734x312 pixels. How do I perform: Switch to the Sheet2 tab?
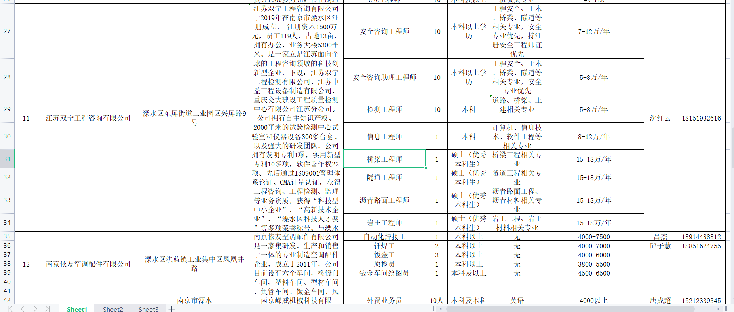[113, 309]
